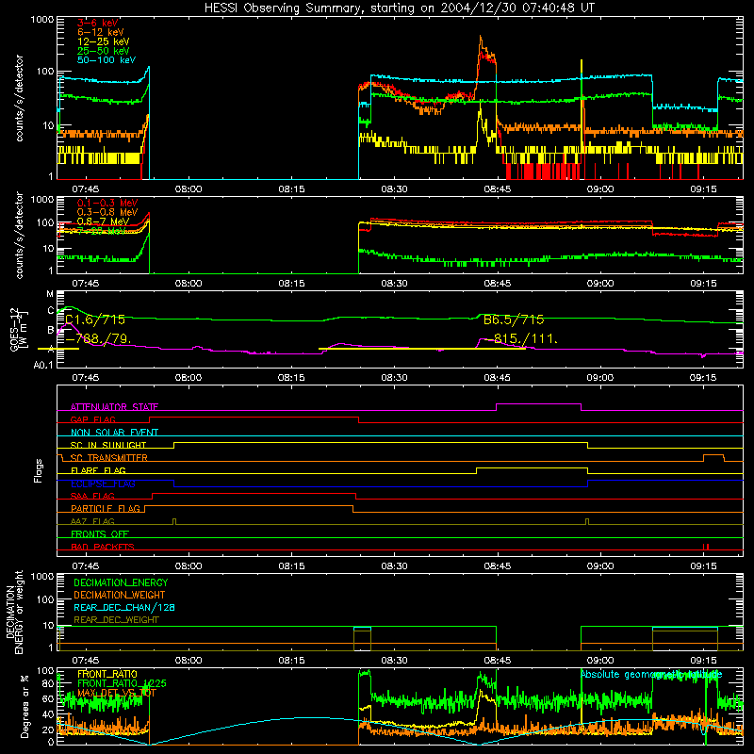Click the yellow FRONT_RATIO legend label

(107, 674)
